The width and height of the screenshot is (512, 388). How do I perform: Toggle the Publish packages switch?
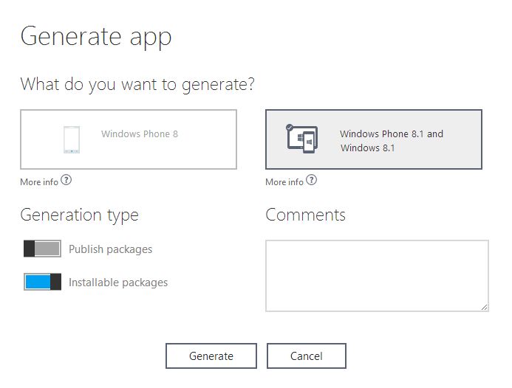click(x=42, y=249)
